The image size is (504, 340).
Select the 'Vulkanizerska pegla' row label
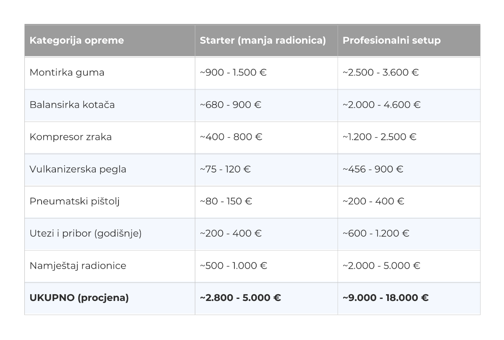(x=78, y=169)
